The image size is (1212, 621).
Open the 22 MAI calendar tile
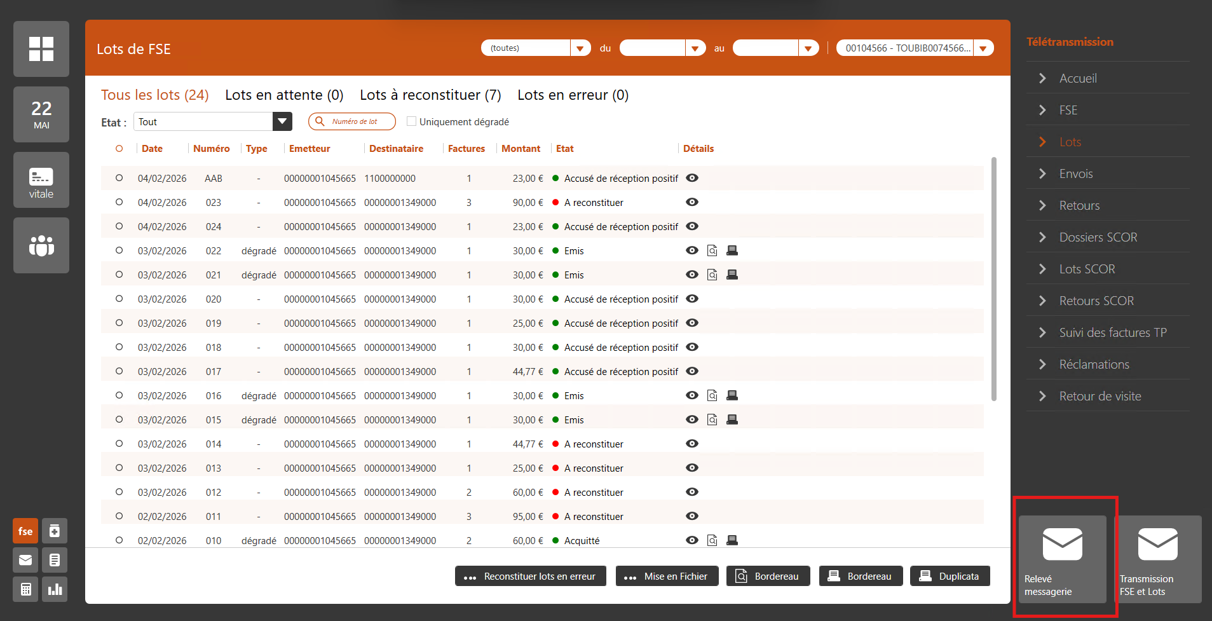pyautogui.click(x=41, y=114)
